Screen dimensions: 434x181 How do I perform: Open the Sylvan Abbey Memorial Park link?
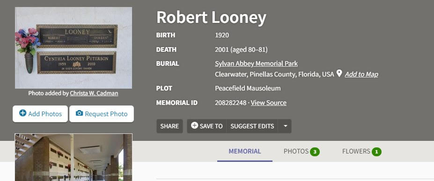click(x=256, y=63)
